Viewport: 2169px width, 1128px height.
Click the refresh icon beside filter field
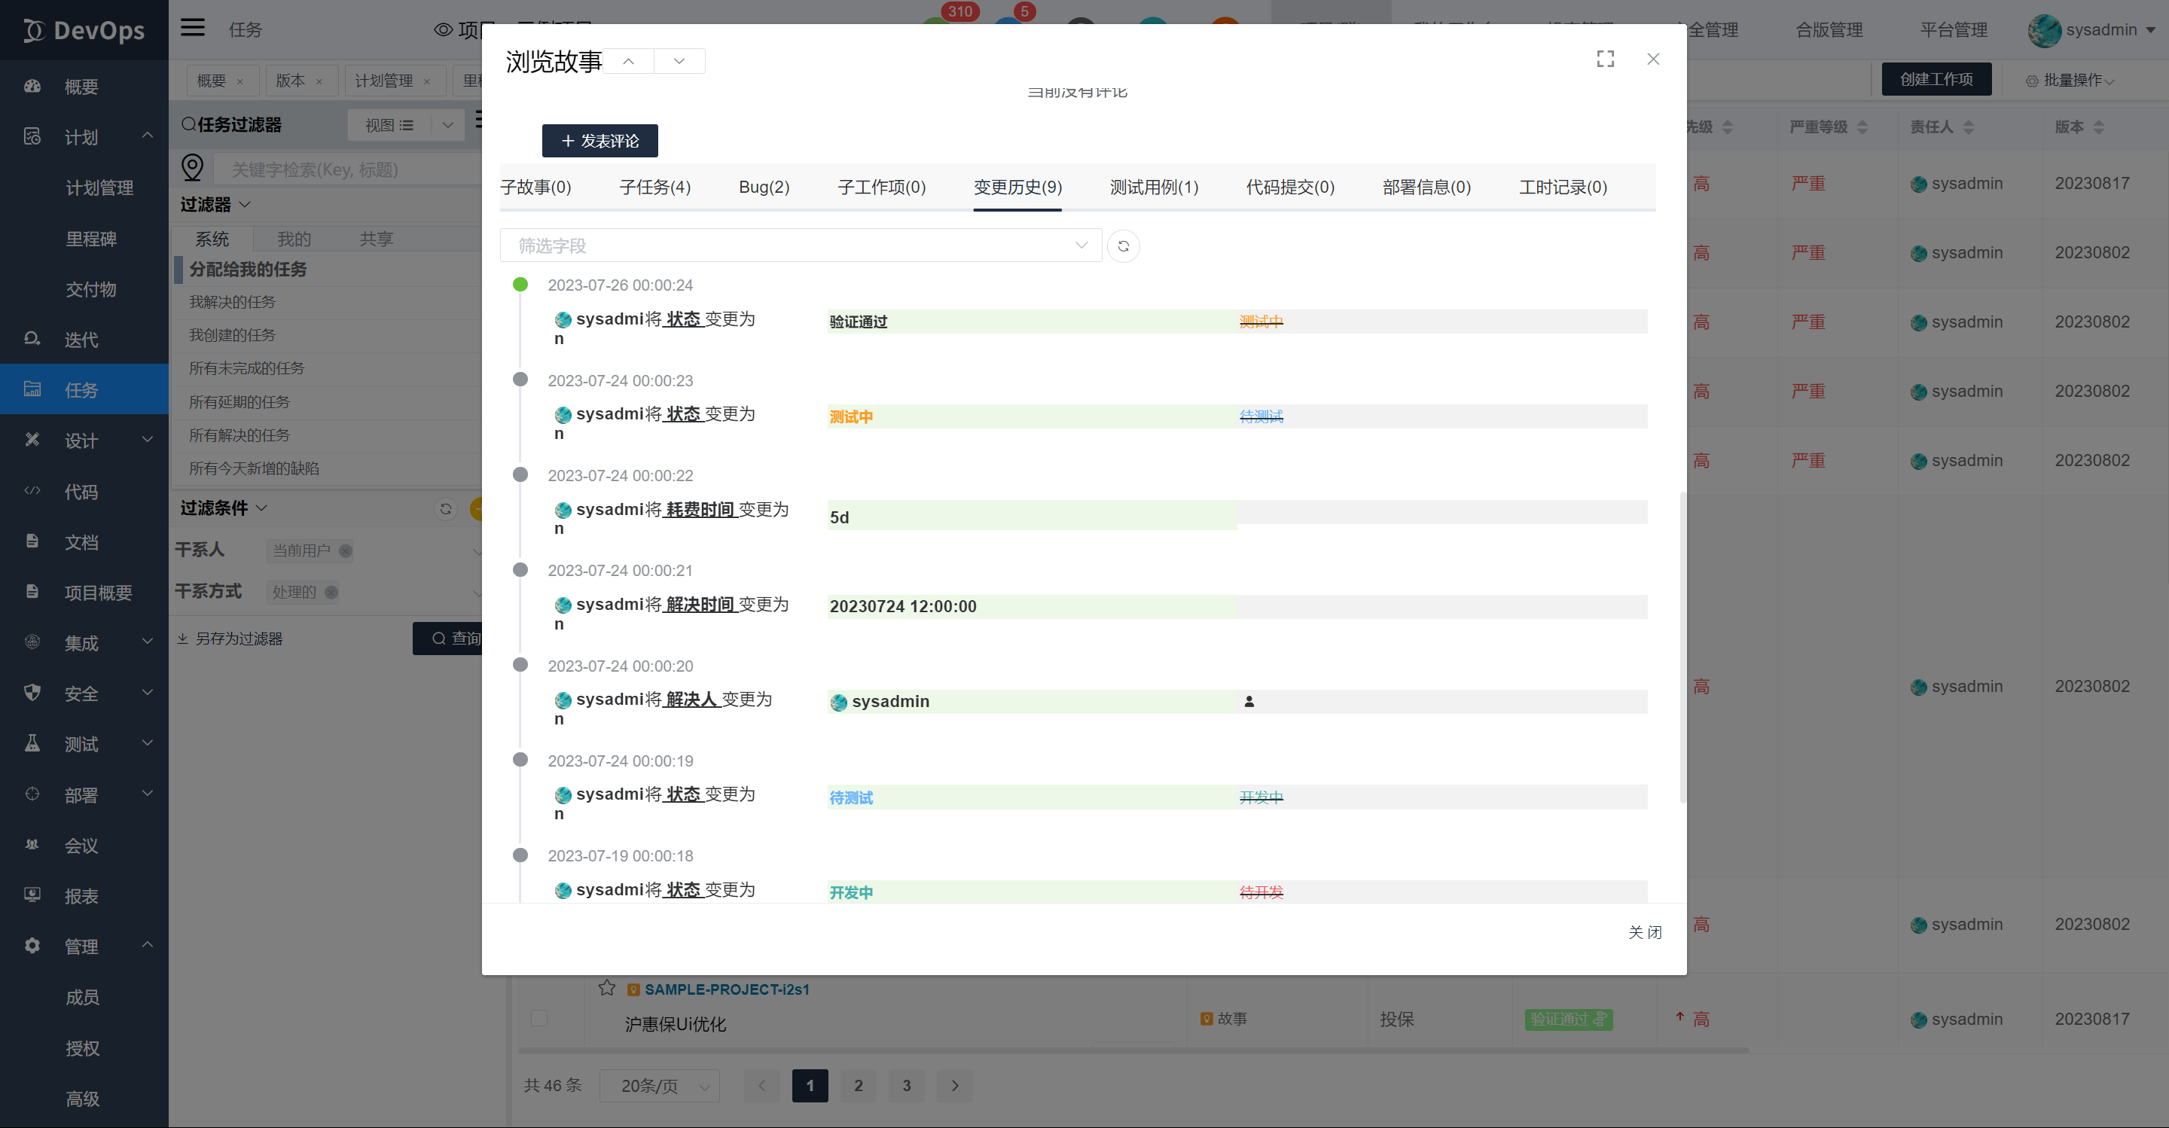point(1123,245)
